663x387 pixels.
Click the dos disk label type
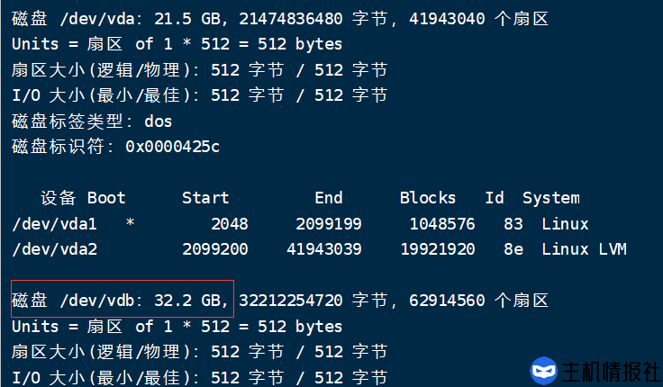158,121
